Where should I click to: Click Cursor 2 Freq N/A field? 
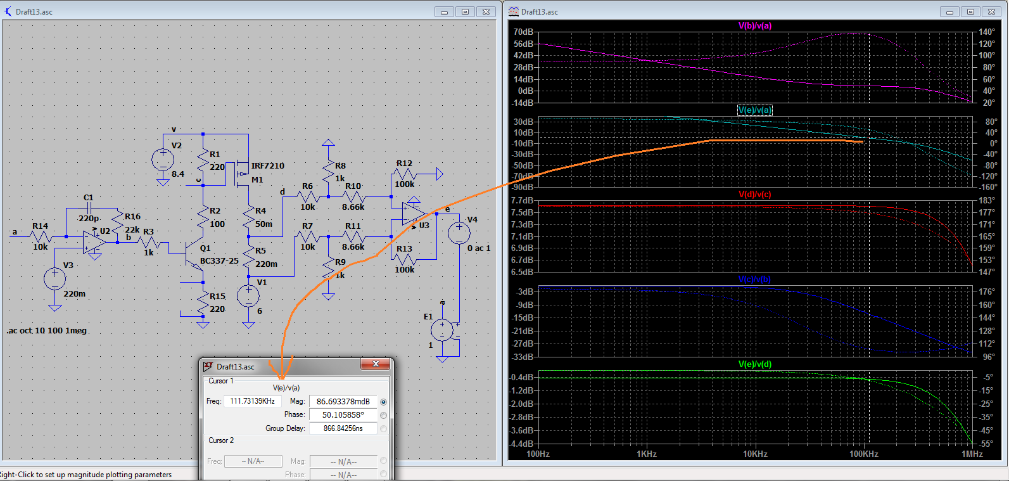tap(253, 461)
